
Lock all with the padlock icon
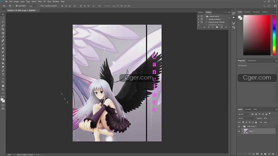(x=256, y=122)
